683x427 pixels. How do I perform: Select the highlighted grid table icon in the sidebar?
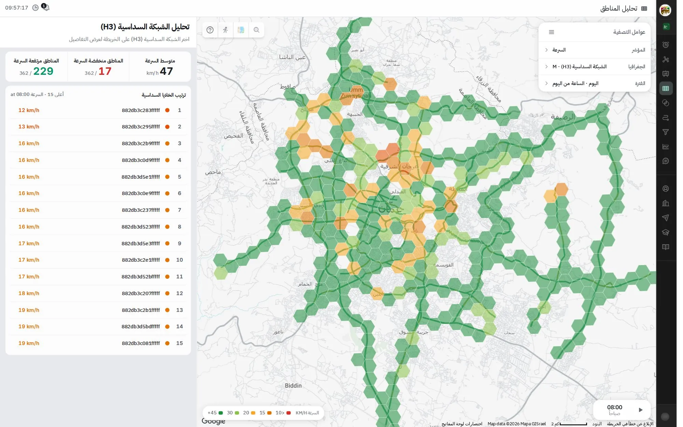[666, 88]
